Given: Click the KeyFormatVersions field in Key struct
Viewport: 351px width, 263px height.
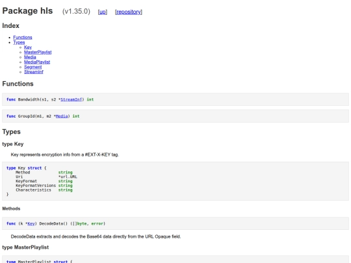Looking at the screenshot, I should (36, 185).
